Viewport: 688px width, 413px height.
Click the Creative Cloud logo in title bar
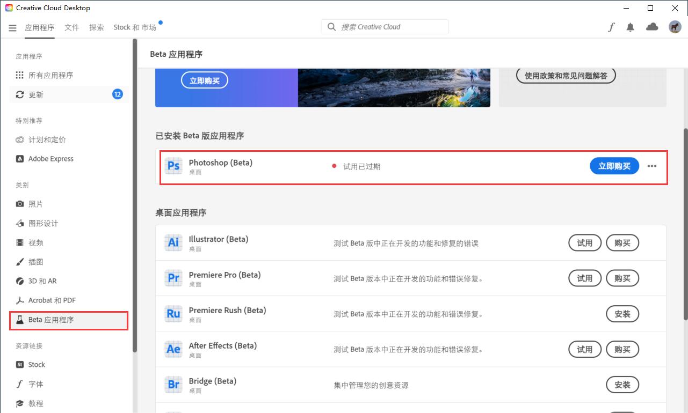tap(9, 8)
